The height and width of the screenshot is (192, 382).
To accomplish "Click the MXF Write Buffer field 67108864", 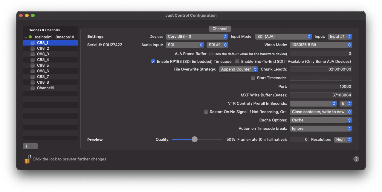I will point(321,95).
